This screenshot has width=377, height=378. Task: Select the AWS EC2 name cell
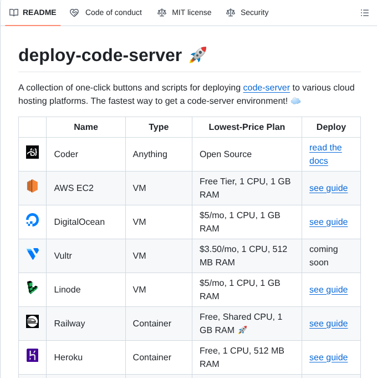[x=86, y=188]
